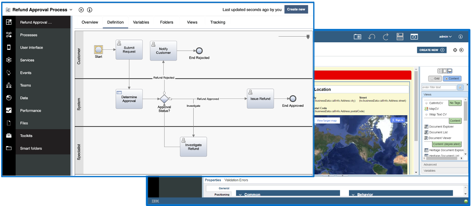472x206 pixels.
Task: Click the run play icon in back window
Action: (462, 50)
